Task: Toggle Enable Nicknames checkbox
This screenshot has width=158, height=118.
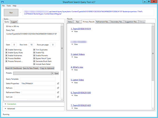Action: (6, 55)
